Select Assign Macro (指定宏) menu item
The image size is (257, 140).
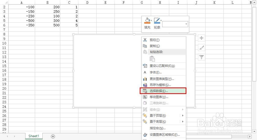coord(163,128)
